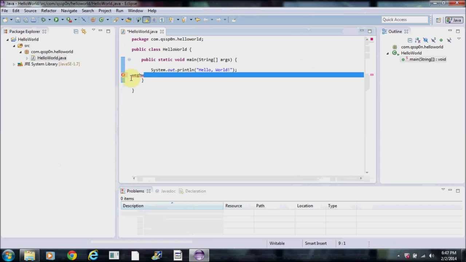Open the Outline view menu triangle

pyautogui.click(x=459, y=39)
